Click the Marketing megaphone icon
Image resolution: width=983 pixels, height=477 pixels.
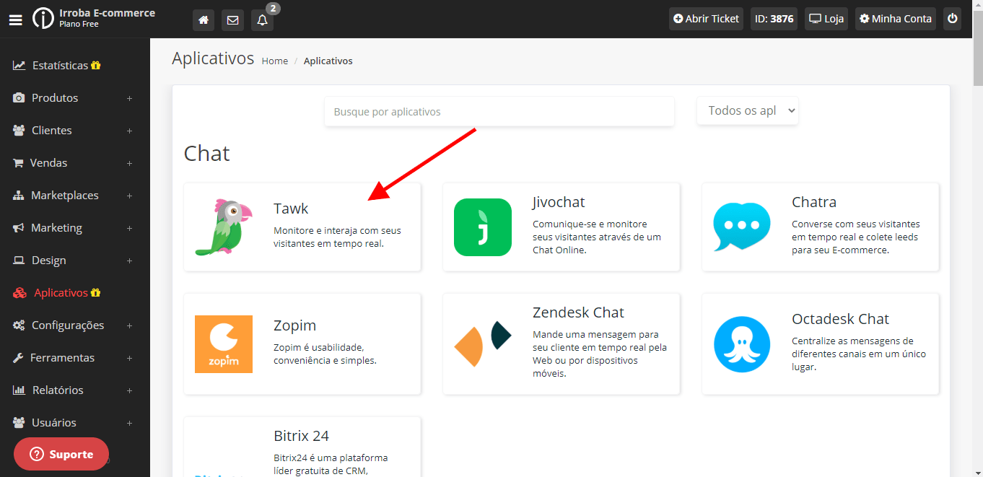point(19,228)
